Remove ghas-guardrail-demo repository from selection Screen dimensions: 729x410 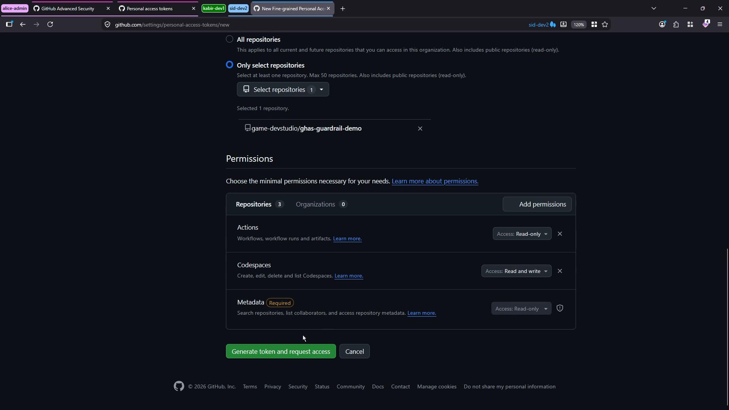pos(420,129)
